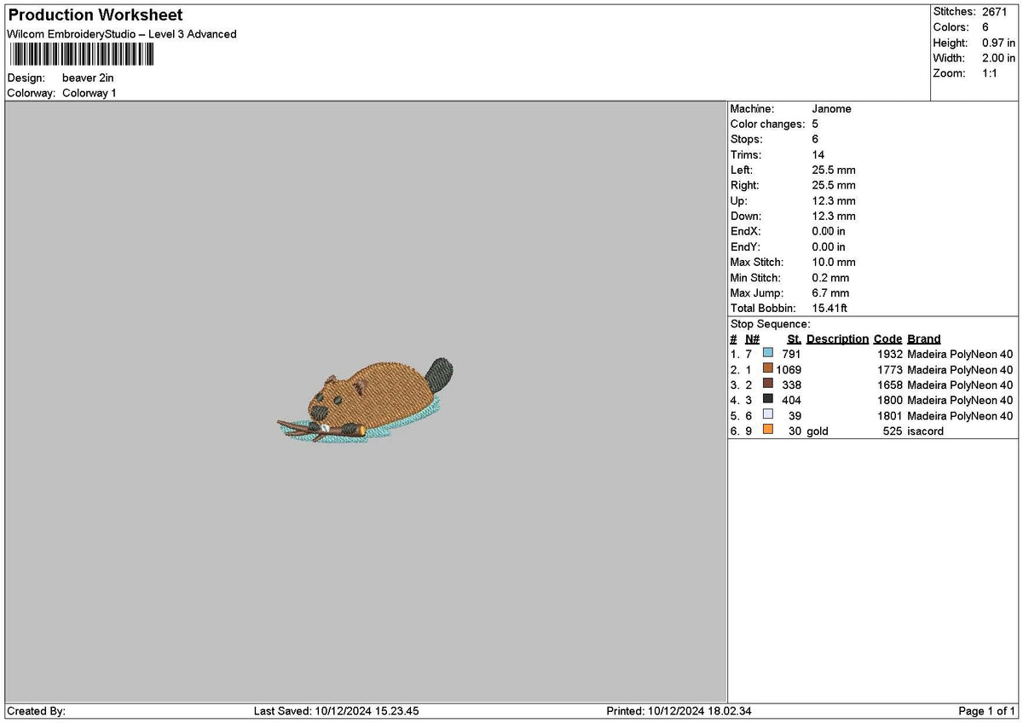Select the black thread swatch code 1800
The height and width of the screenshot is (723, 1023).
768,400
